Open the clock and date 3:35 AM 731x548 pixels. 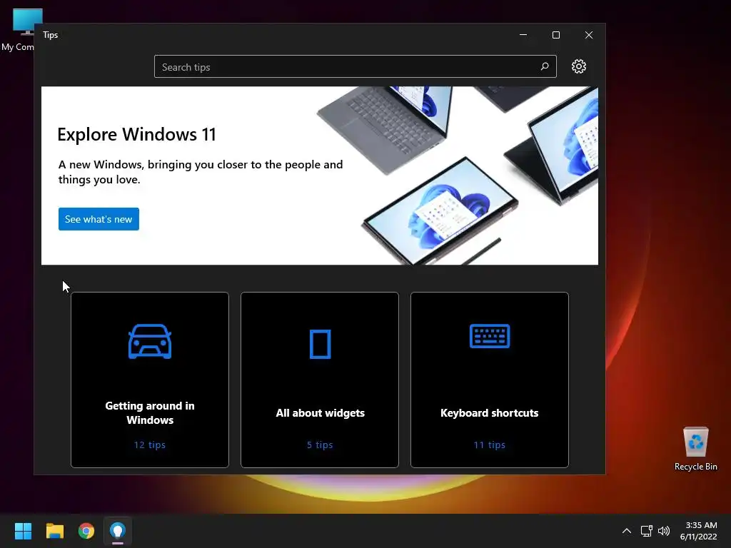tap(698, 531)
